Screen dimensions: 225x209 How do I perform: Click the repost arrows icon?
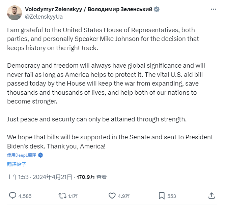tap(62, 195)
